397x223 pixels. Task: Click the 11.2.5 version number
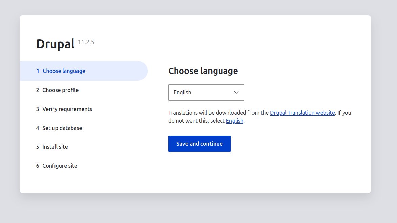[x=86, y=42]
